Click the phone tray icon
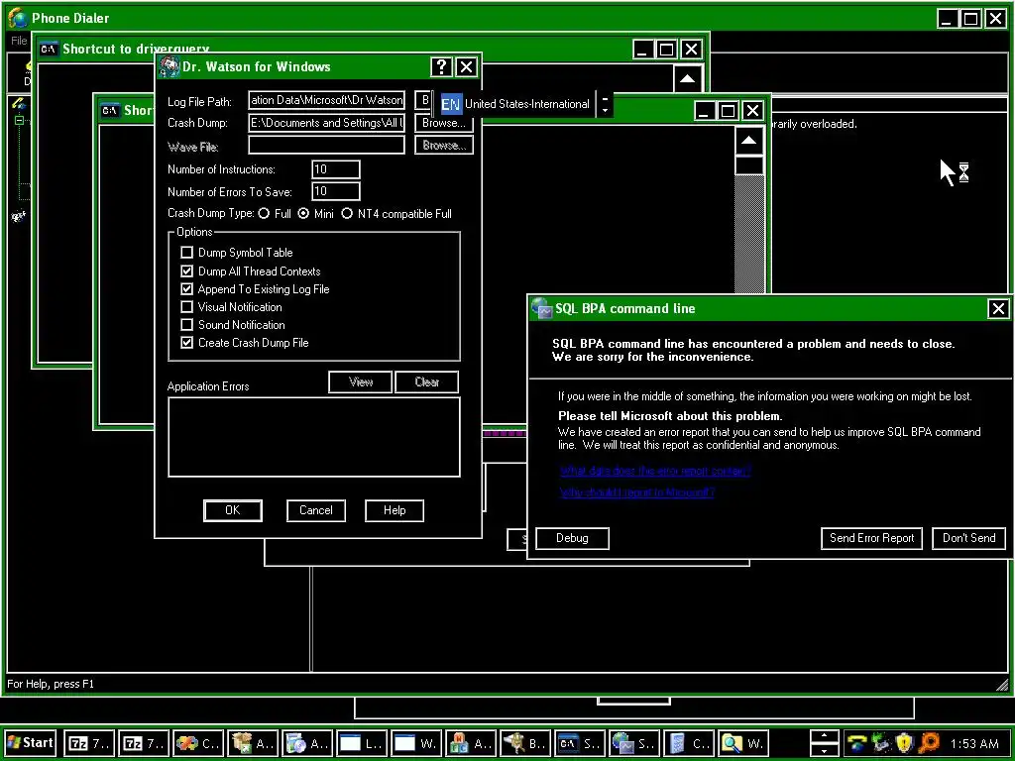Image resolution: width=1015 pixels, height=761 pixels. [x=857, y=743]
